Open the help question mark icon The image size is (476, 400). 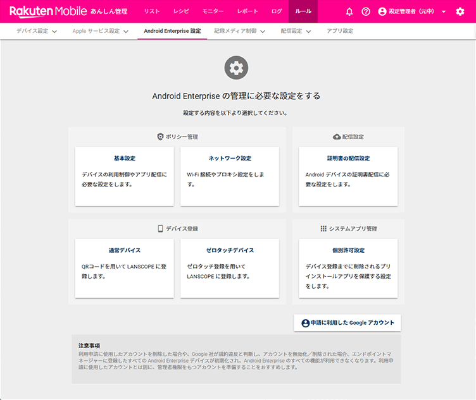(366, 11)
